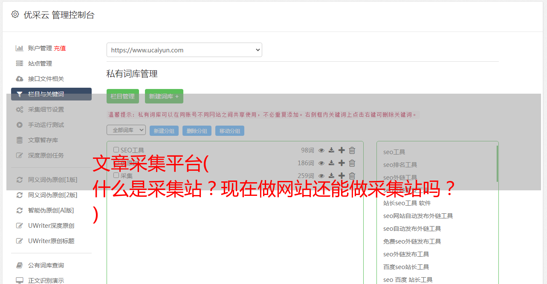Select keyword "seo网站自动发布外链工具"

418,216
